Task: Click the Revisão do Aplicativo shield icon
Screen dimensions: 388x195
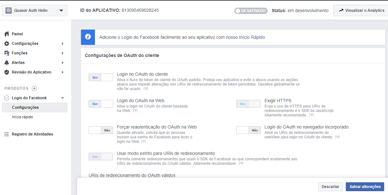Action: [x=7, y=72]
